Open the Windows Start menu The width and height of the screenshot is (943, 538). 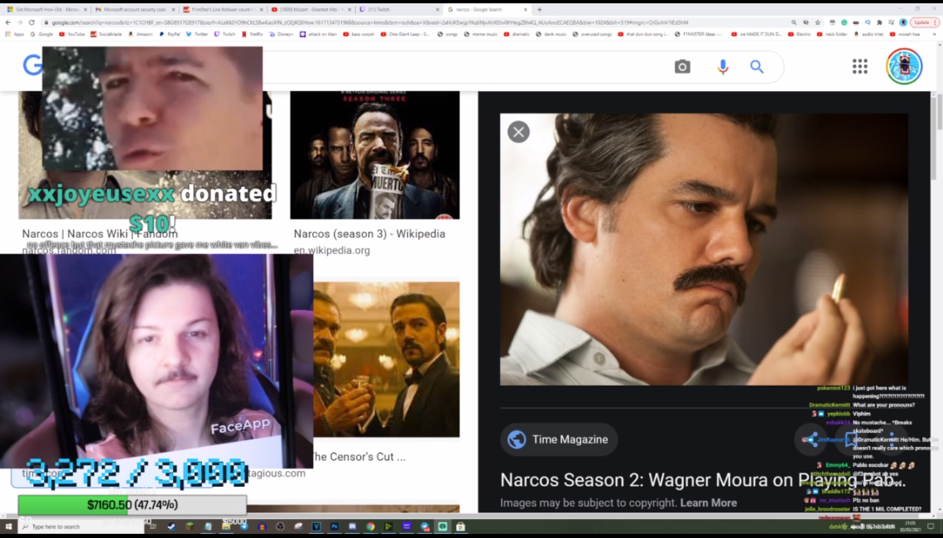click(x=8, y=526)
